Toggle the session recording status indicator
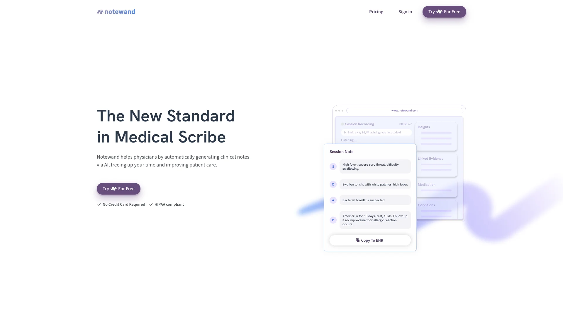 pyautogui.click(x=342, y=124)
